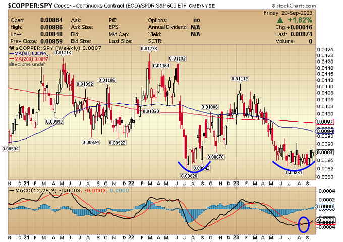Click the date Friday 29-Sep-2023
The height and width of the screenshot is (242, 343).
click(288, 13)
